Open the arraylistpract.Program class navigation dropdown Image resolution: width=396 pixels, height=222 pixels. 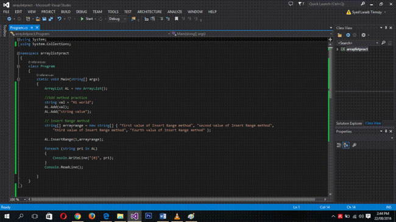(90, 34)
